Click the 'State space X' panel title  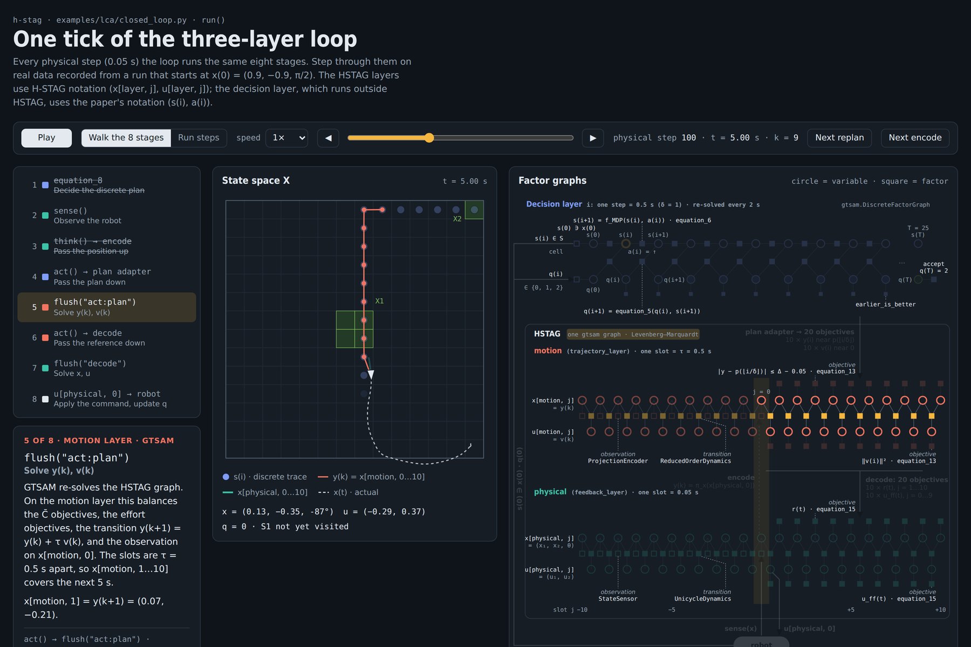256,181
